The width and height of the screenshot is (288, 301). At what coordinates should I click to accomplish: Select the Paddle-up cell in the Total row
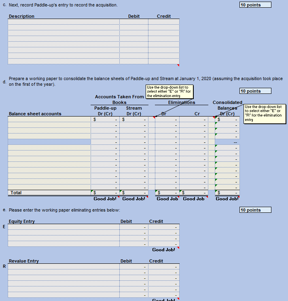105,193
